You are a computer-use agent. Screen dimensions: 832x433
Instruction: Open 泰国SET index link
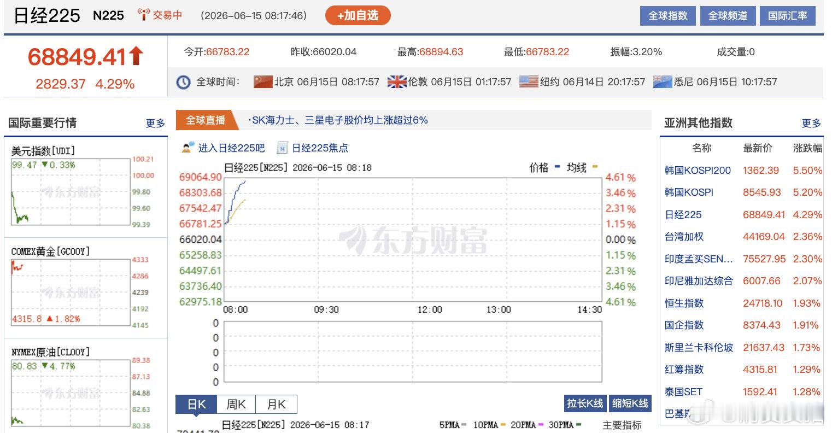click(683, 392)
